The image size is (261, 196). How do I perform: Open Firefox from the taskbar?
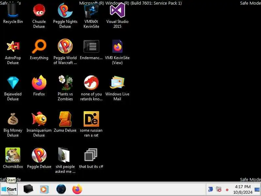pyautogui.click(x=77, y=189)
